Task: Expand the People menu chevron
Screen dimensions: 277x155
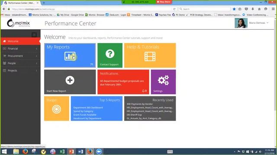Action: pyautogui.click(x=36, y=63)
